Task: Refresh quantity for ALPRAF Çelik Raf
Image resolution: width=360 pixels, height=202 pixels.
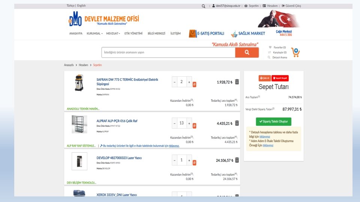Action: [x=195, y=126]
